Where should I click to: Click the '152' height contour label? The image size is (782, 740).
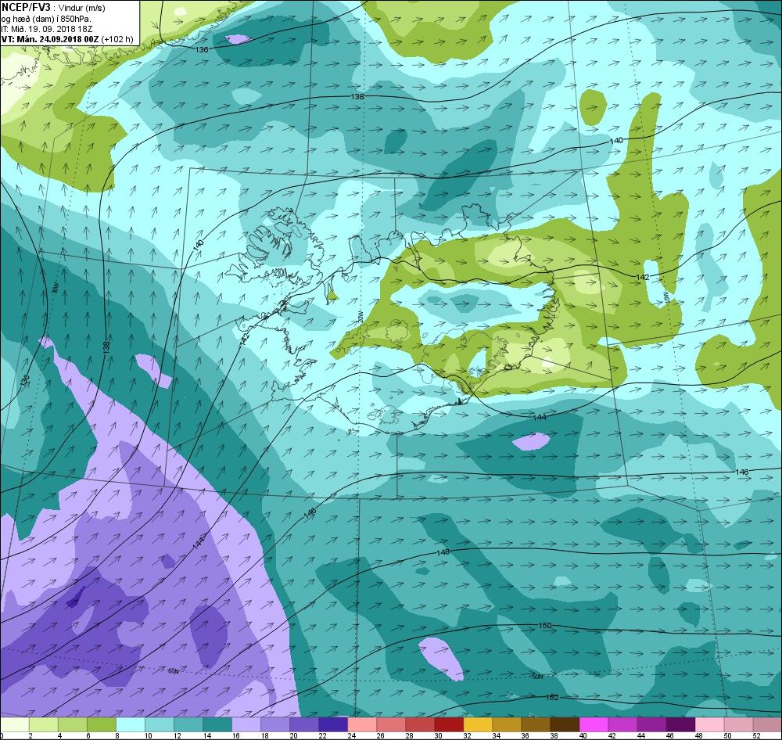pos(552,698)
